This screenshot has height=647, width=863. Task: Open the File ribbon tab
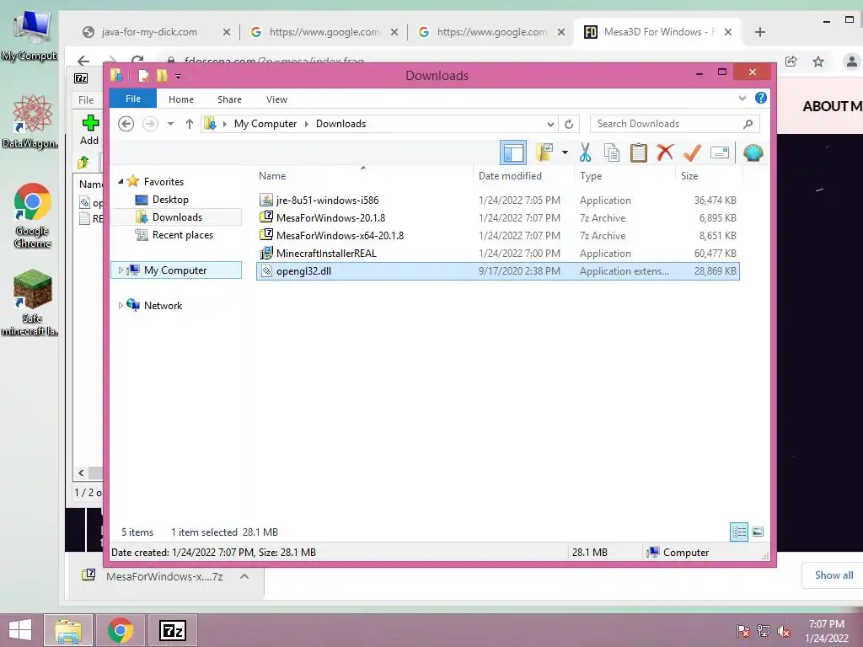[133, 99]
